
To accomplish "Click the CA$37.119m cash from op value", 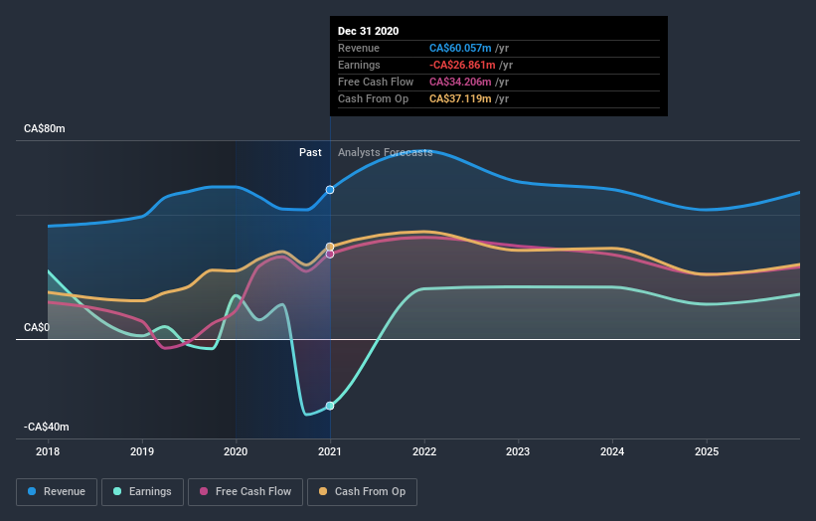I will click(x=460, y=98).
